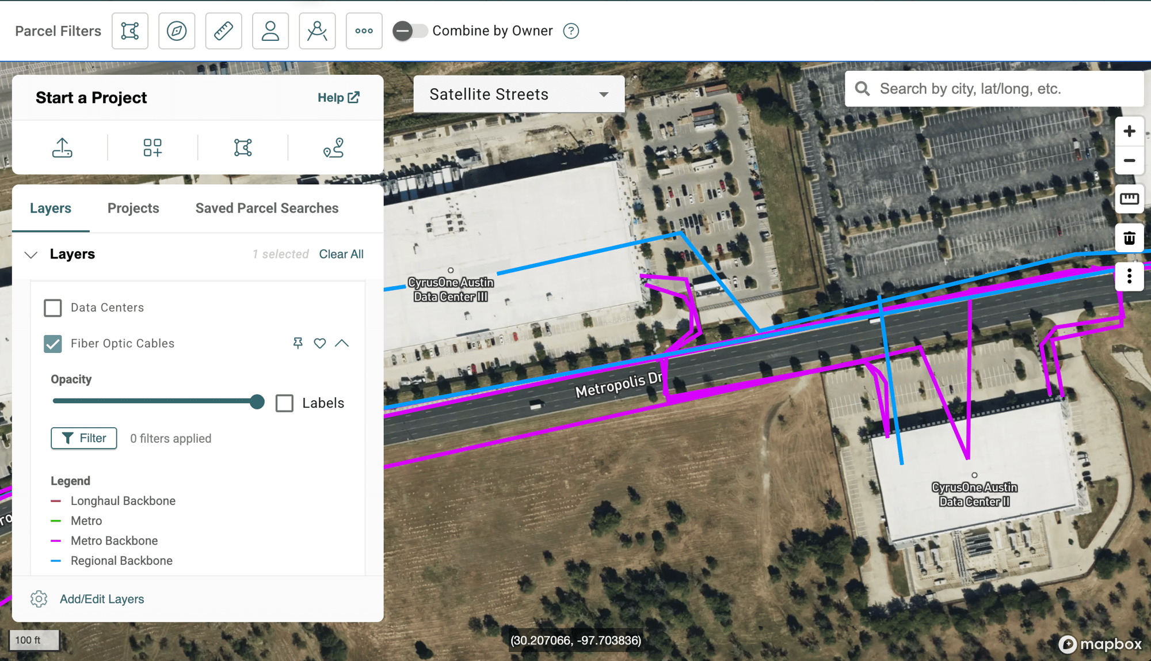Click the owner person filter icon
1151x661 pixels.
[270, 31]
